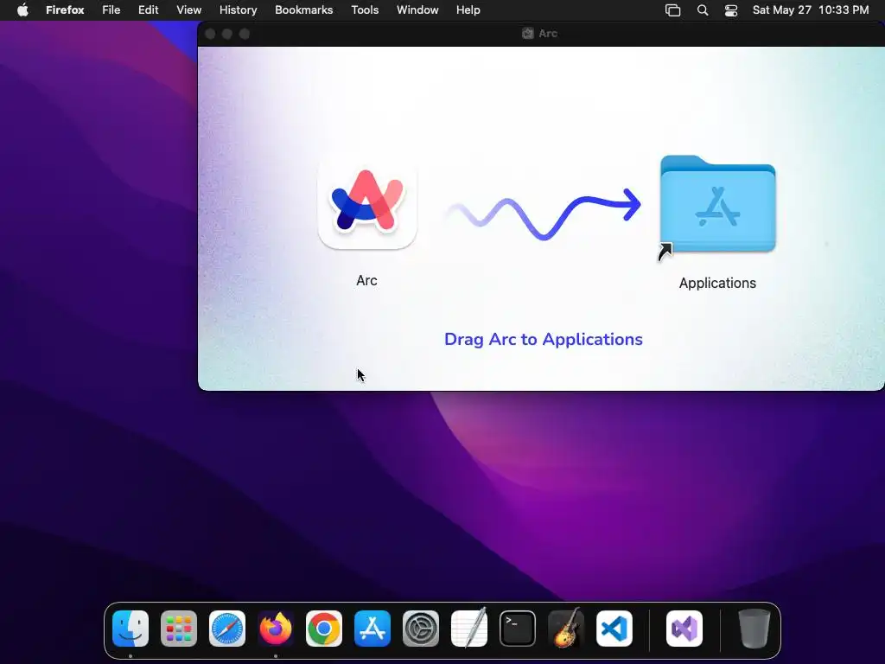
Task: Open Control Center in menu bar
Action: [x=731, y=10]
